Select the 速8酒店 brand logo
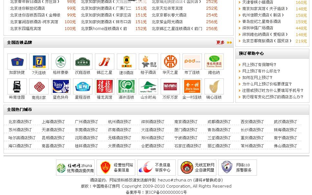Viewport: 312px width, 195px height. (126, 61)
